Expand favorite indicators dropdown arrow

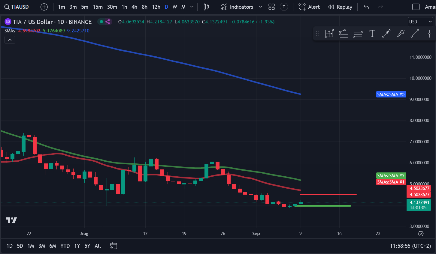tap(261, 7)
